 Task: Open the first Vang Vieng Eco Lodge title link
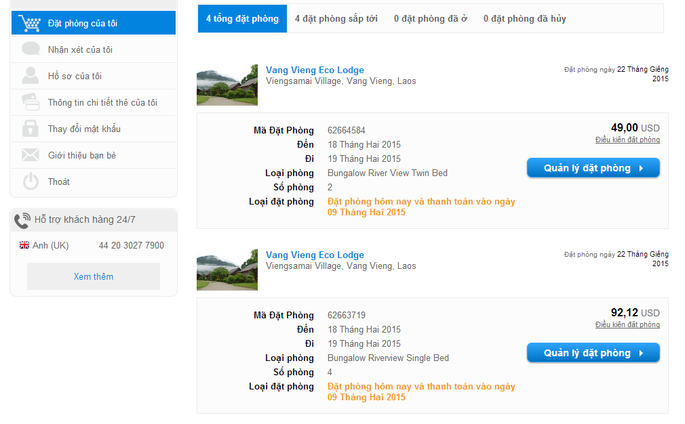pos(315,70)
